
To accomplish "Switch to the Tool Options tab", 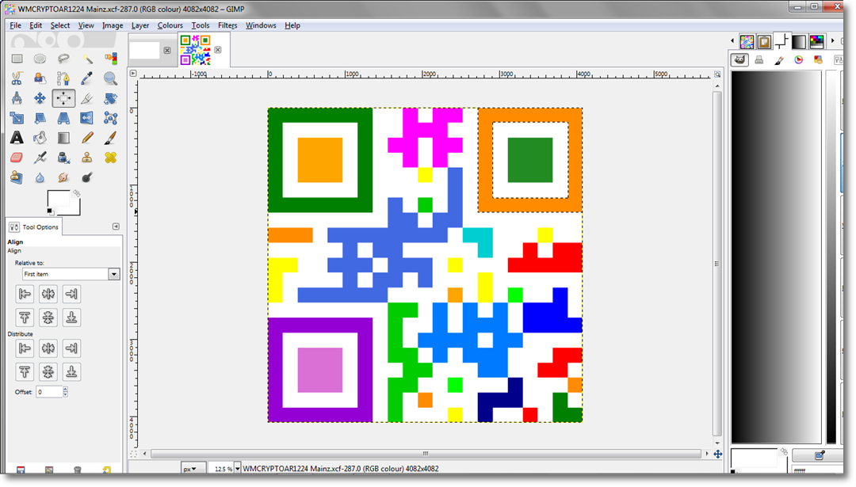I will point(34,226).
